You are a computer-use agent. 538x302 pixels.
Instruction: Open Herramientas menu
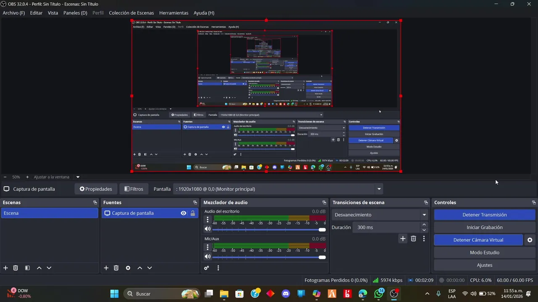(174, 13)
